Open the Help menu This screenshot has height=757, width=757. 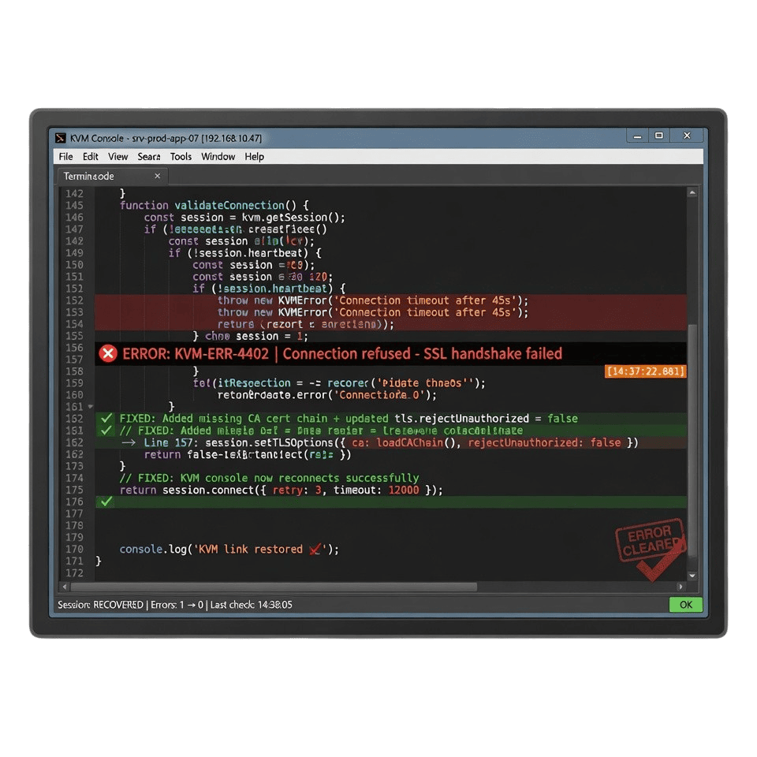click(x=254, y=156)
